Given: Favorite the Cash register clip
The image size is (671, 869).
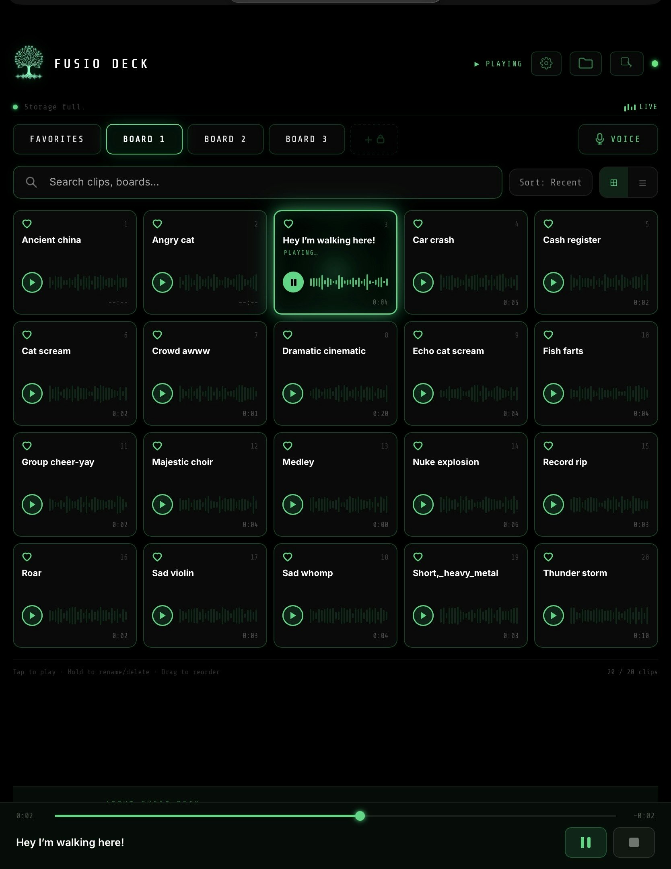Looking at the screenshot, I should pos(548,224).
